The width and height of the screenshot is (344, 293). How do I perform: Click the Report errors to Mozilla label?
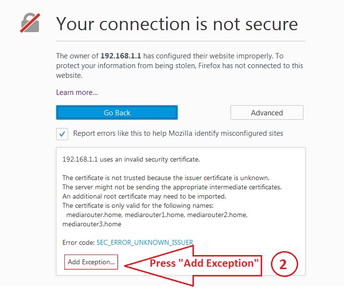(178, 133)
